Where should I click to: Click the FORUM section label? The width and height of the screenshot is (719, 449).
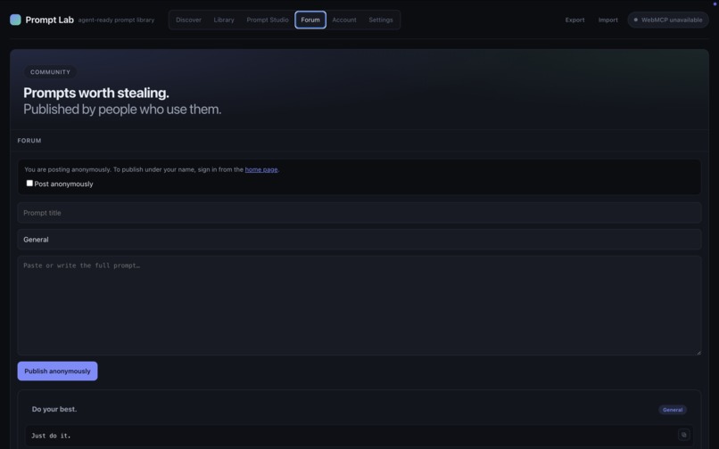[29, 141]
